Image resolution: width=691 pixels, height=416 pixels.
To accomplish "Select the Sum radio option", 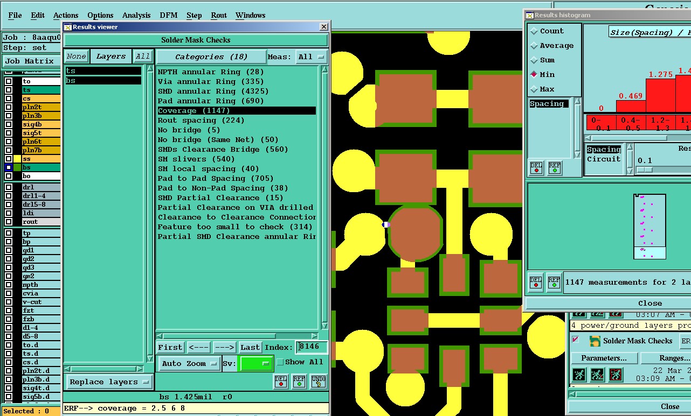I will tap(534, 60).
